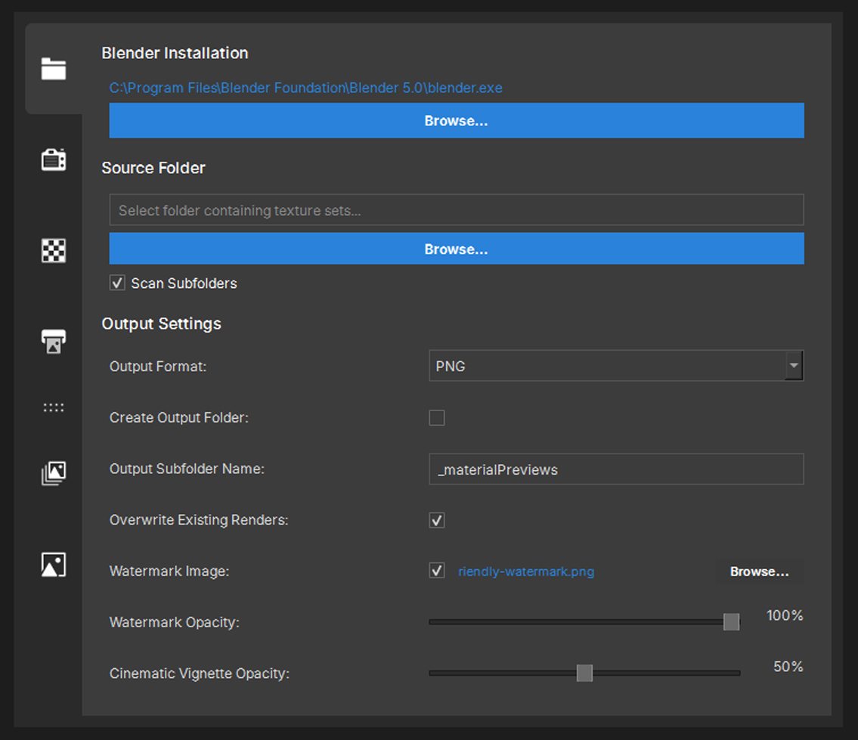858x740 pixels.
Task: Click the Overwrite Existing Renders label
Action: [199, 520]
